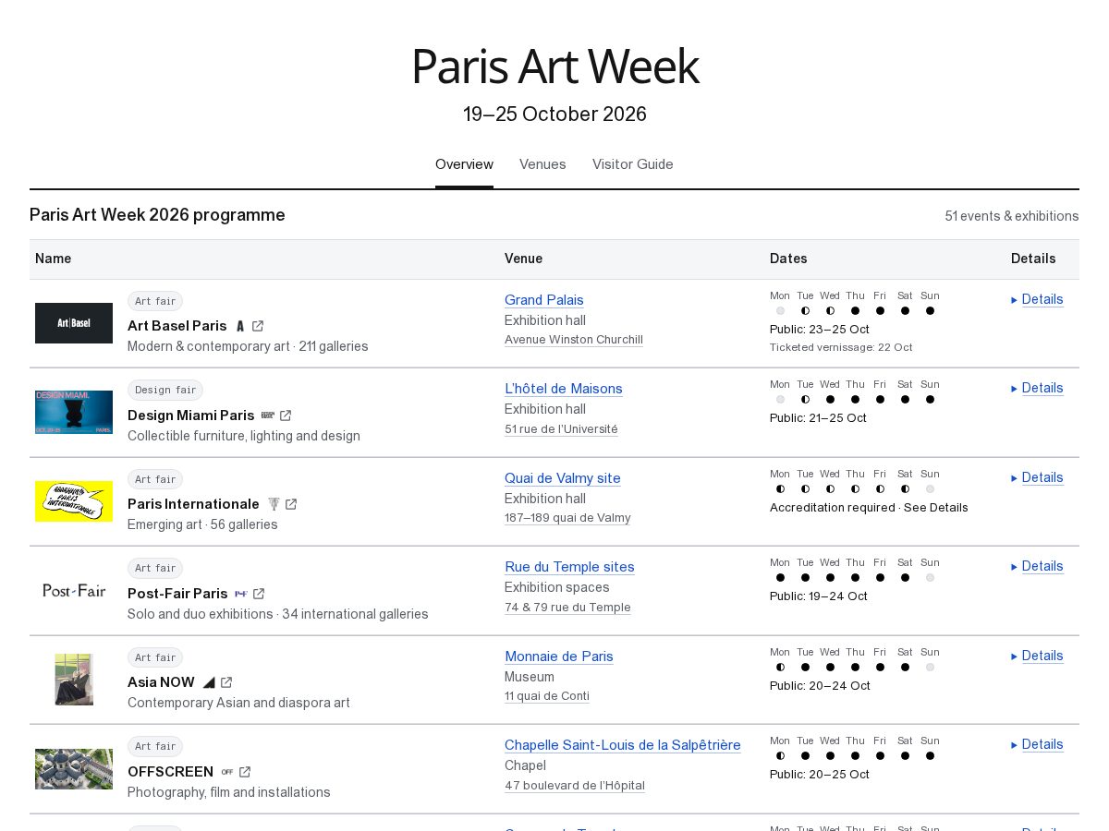Viewport: 1109px width, 831px height.
Task: Open the Rue du Temple sites link
Action: [x=569, y=567]
